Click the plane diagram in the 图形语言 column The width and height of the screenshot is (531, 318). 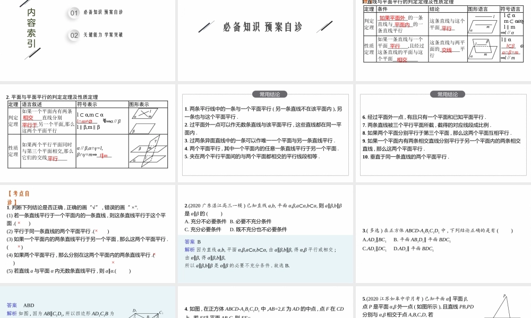pos(483,25)
